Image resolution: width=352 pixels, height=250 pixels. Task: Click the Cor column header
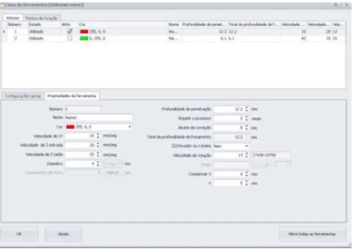click(x=123, y=24)
